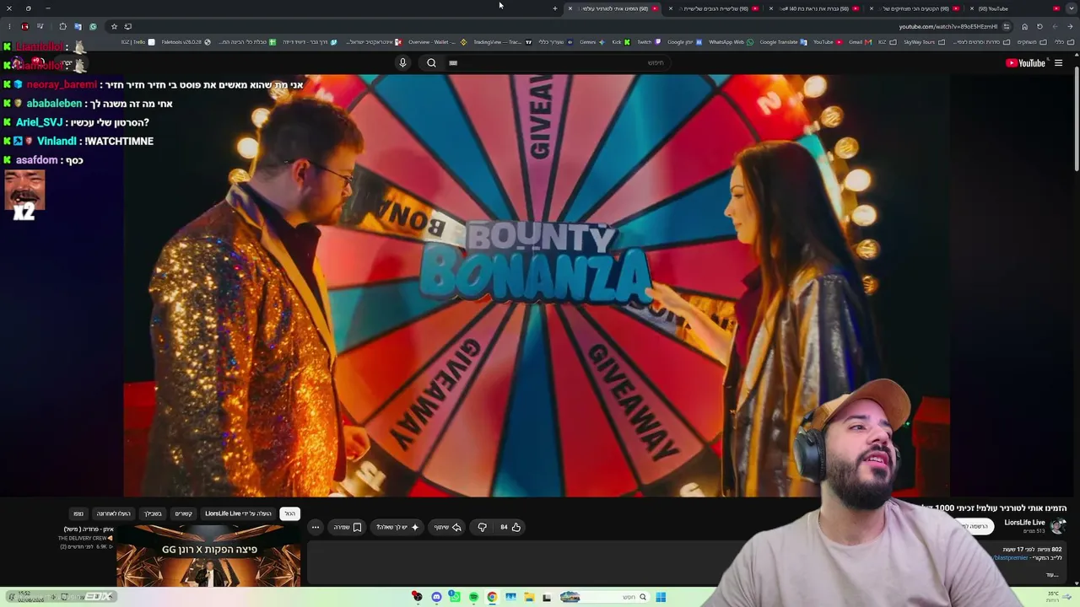Open the Paletools bookmark
Screen dimensions: 1080x607
pos(186,42)
